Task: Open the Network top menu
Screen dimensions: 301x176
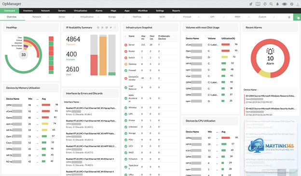Action: [45, 11]
